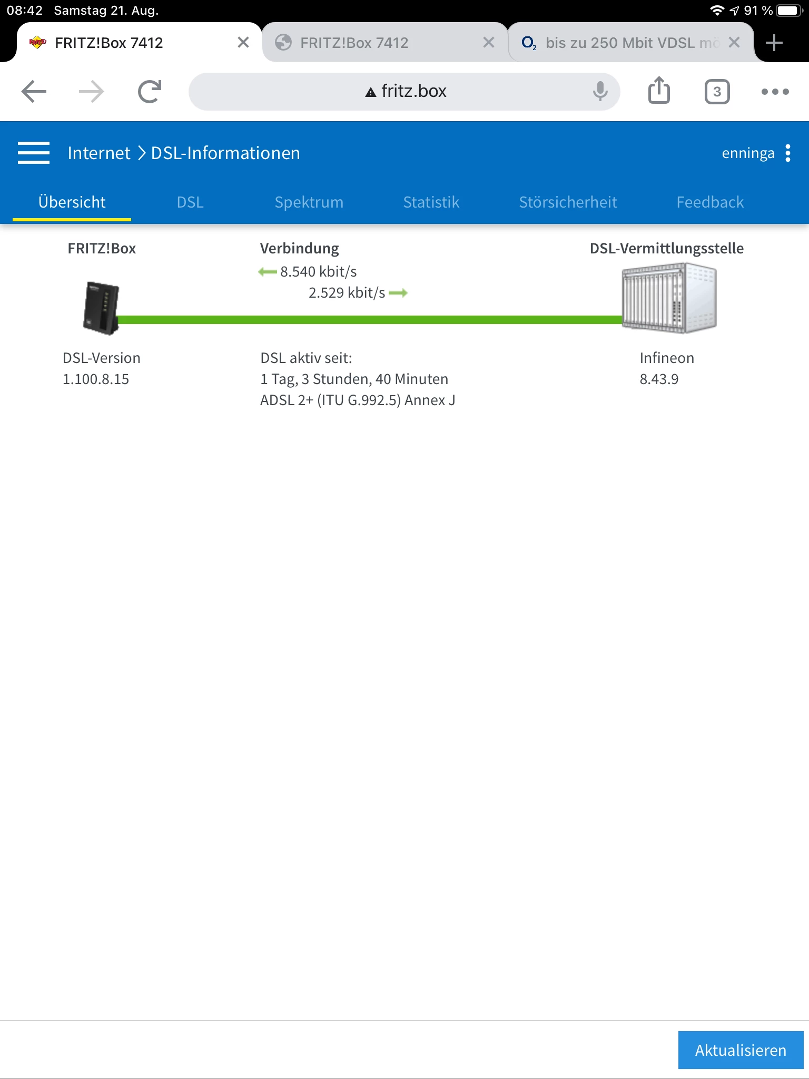
Task: Click the exchange version 8.43.9
Action: [x=659, y=379]
